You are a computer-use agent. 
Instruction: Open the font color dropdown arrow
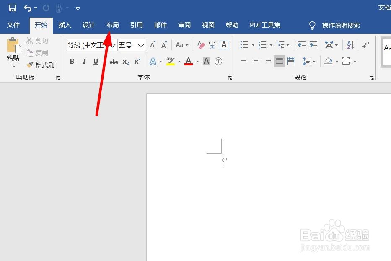pos(197,61)
